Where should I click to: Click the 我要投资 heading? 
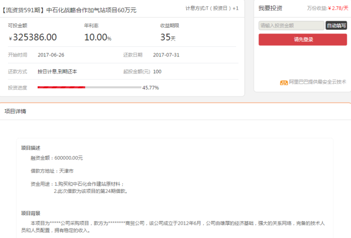[x=270, y=9]
